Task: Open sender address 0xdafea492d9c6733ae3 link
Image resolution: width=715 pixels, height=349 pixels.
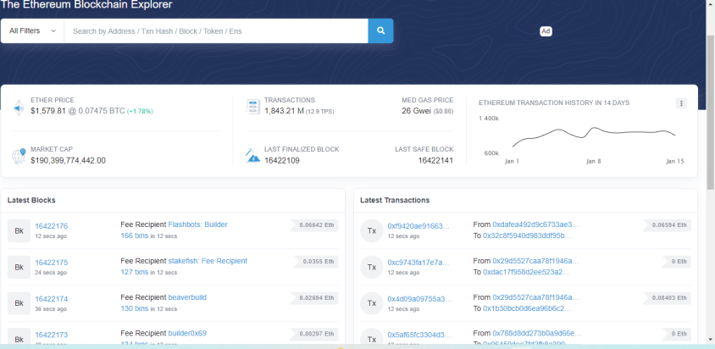Action: coord(535,224)
